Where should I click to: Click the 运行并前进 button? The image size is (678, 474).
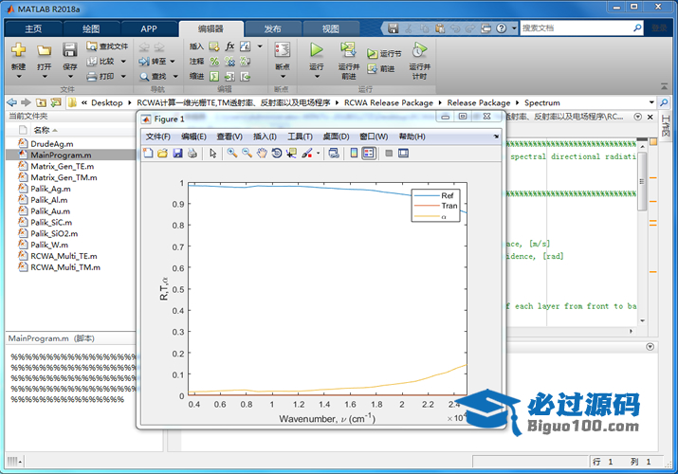[349, 61]
